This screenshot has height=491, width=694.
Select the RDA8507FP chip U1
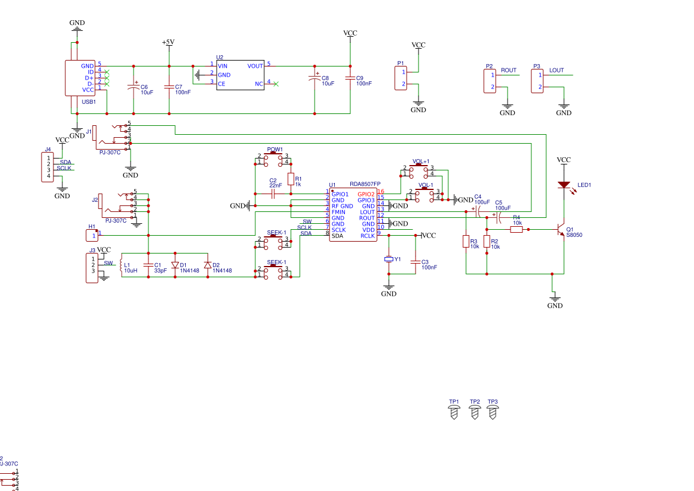pos(353,214)
